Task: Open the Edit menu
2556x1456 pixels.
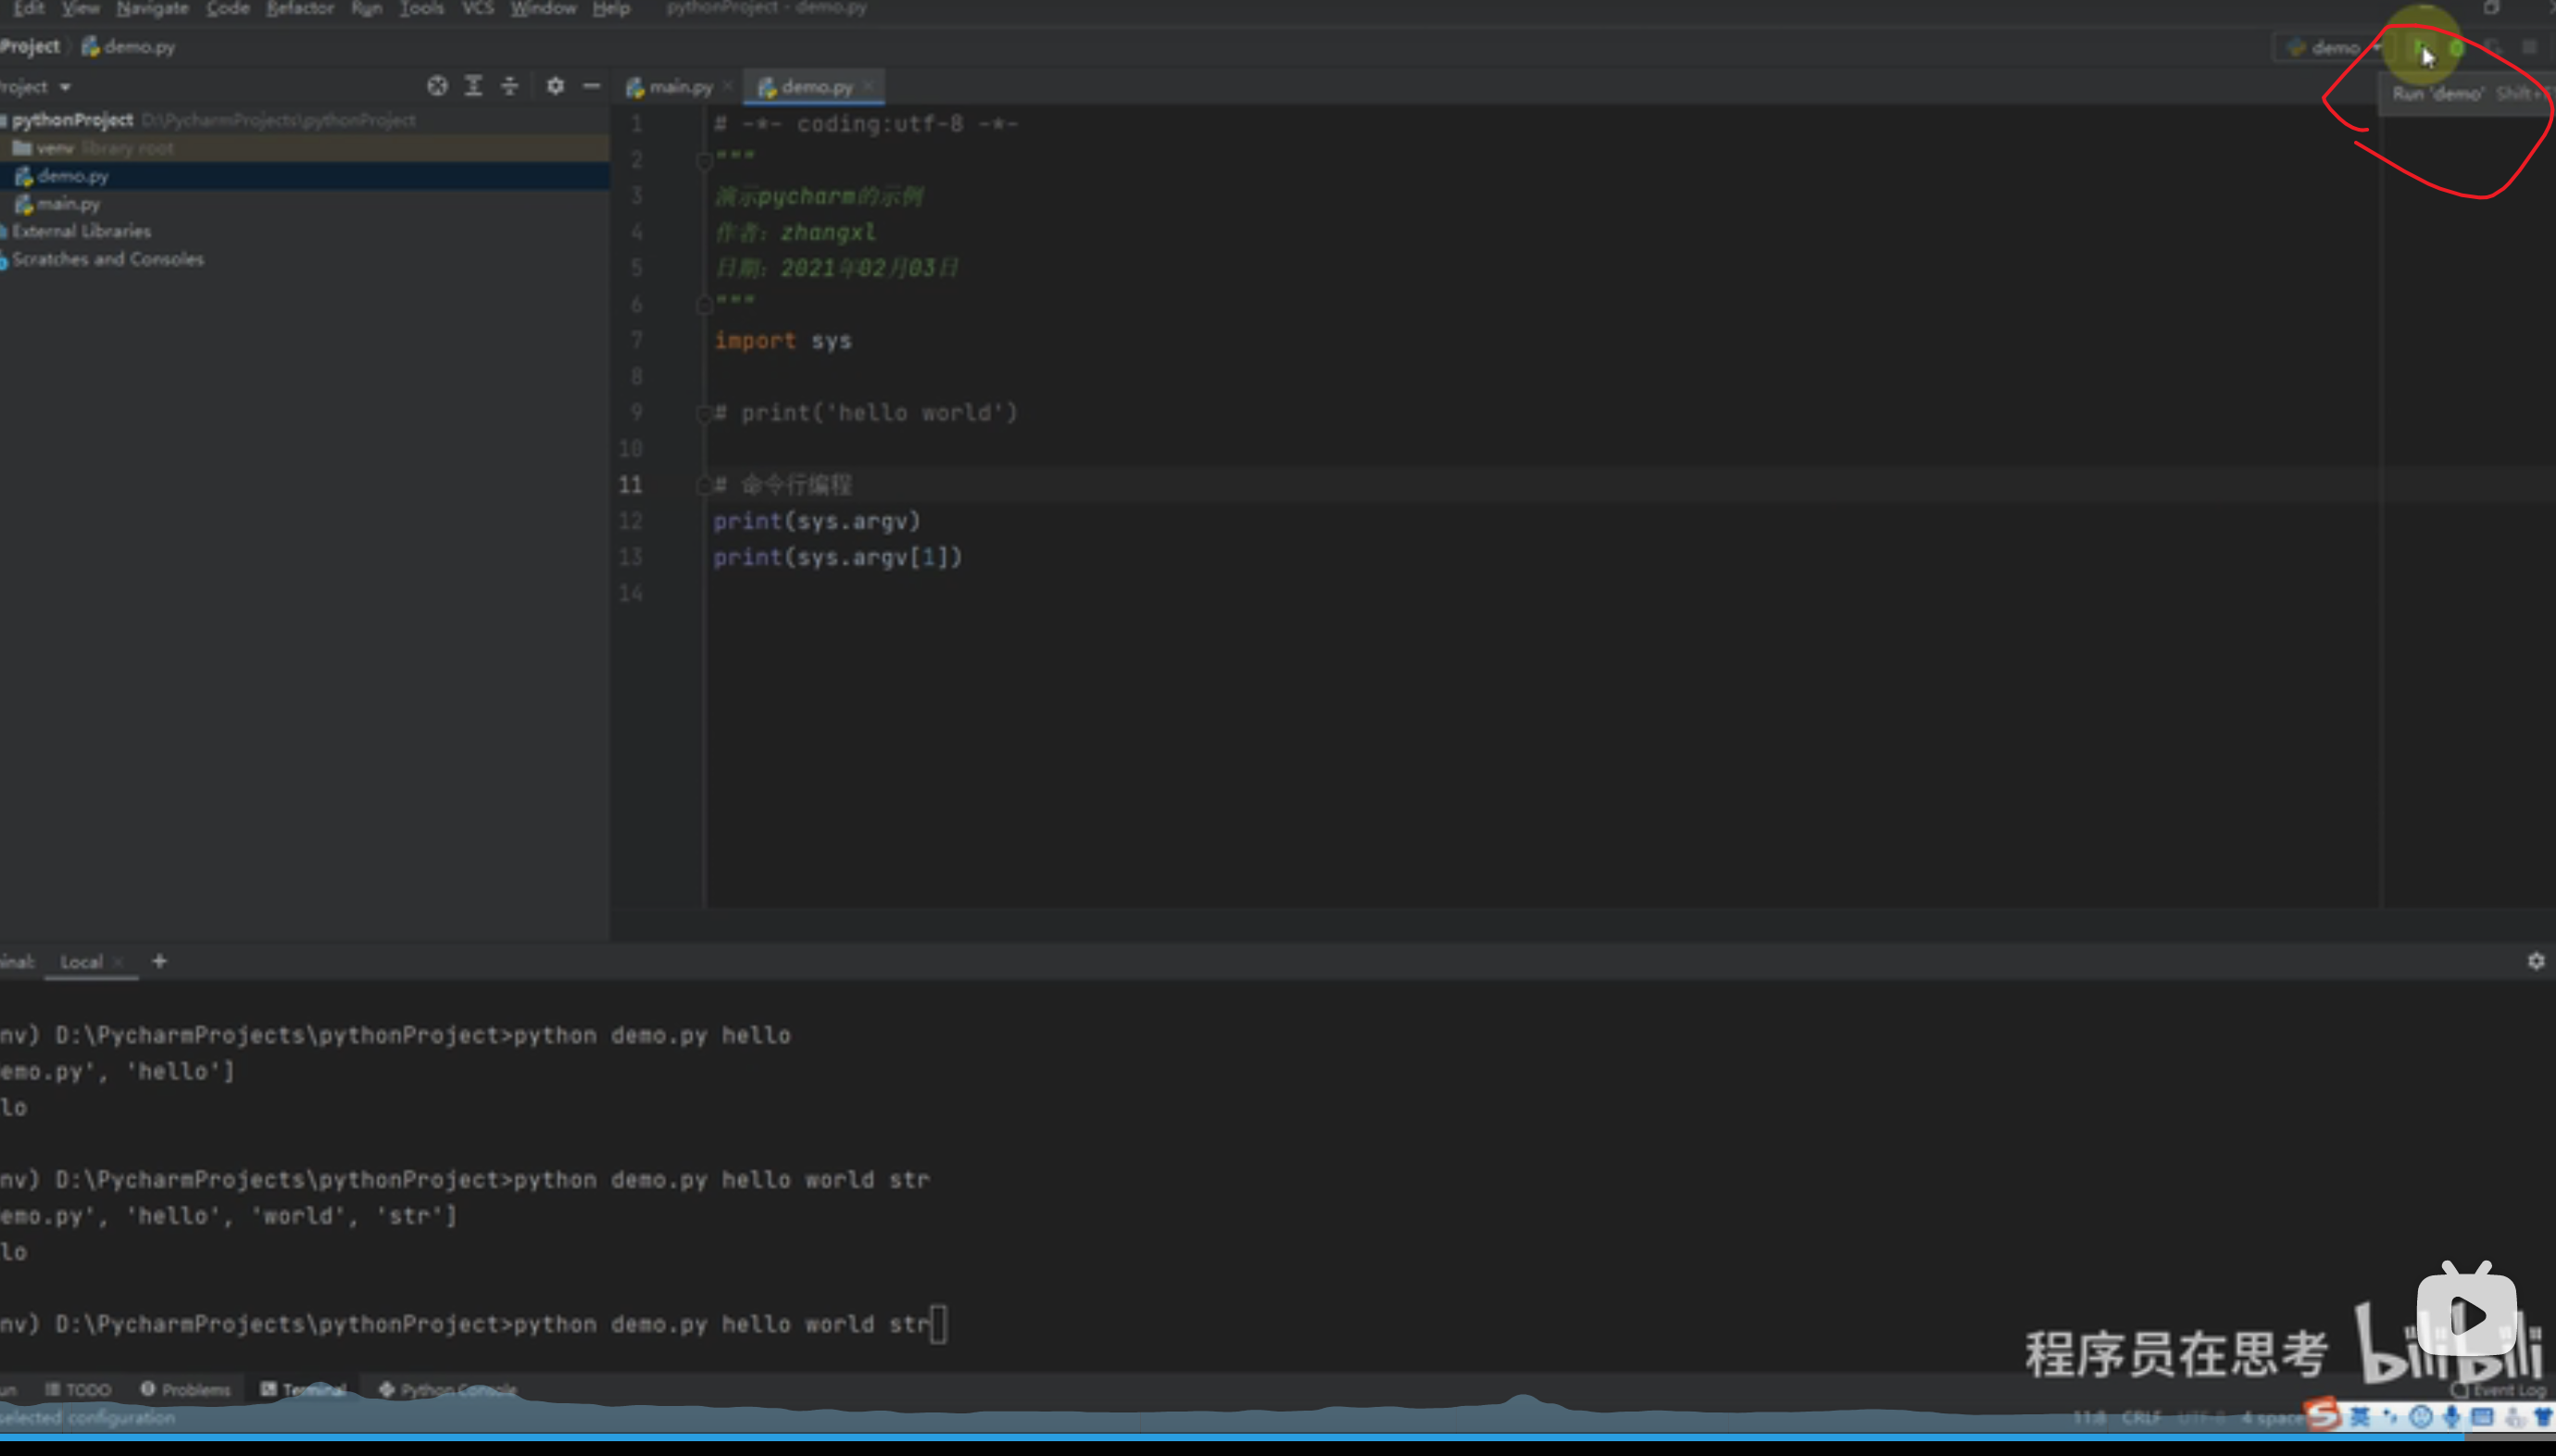Action: point(29,8)
